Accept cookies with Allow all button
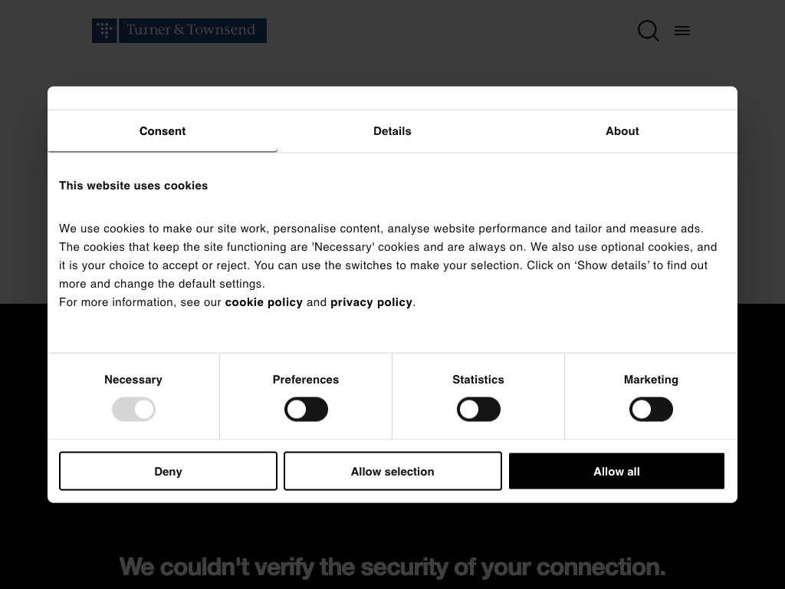 pos(616,472)
